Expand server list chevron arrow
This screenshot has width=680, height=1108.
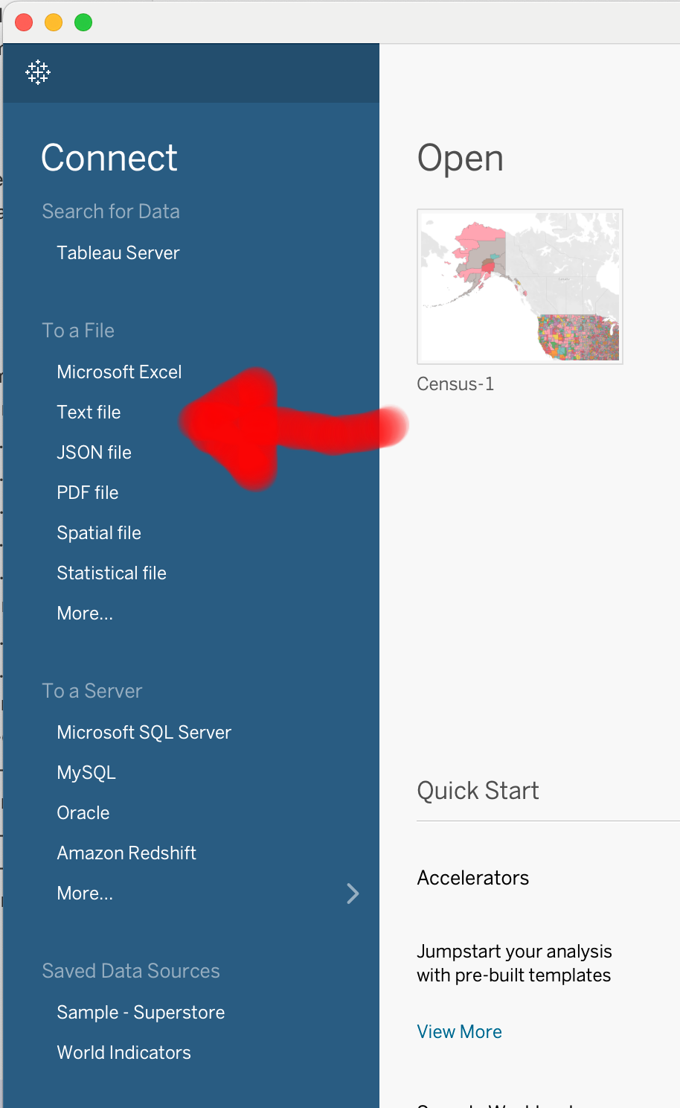point(353,894)
